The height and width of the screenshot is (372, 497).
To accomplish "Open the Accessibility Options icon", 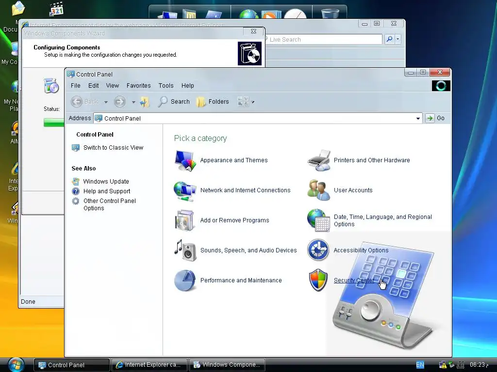I will pyautogui.click(x=318, y=250).
